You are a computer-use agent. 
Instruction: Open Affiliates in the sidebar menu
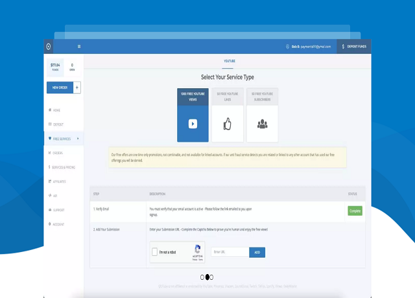pos(59,181)
